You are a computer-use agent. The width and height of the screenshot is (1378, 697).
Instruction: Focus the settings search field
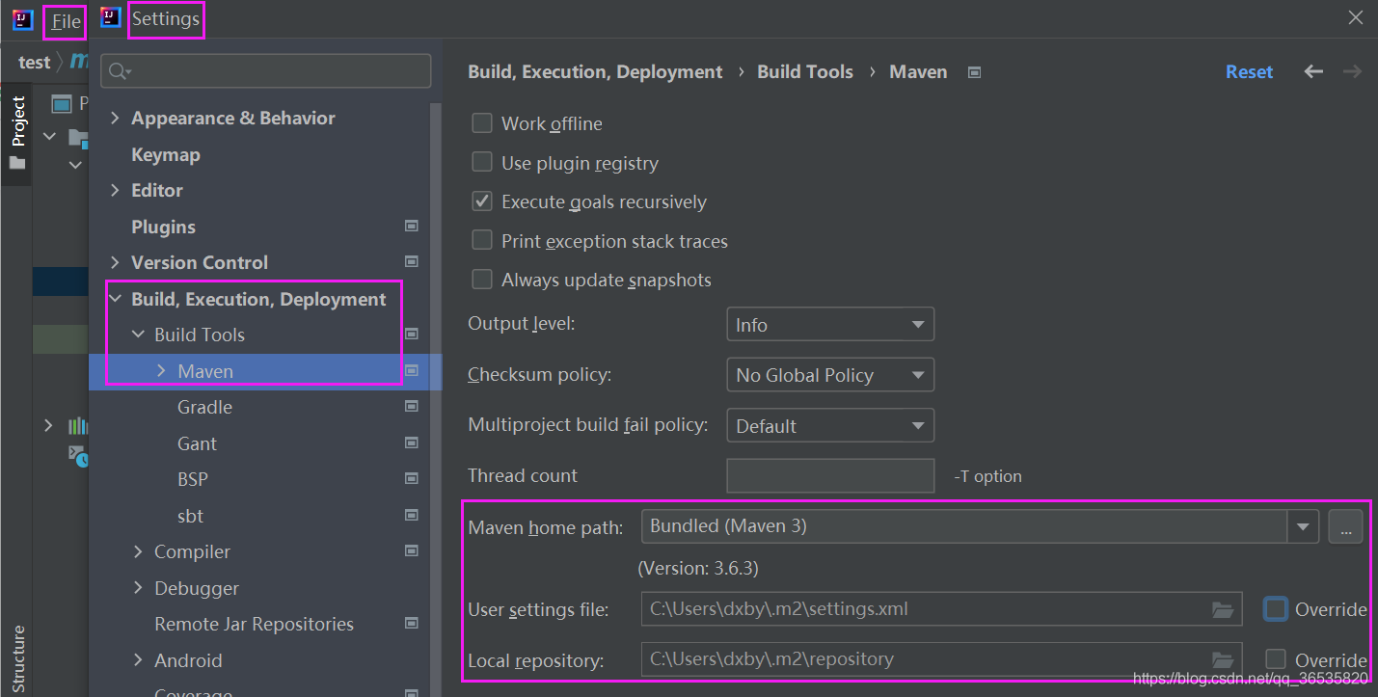pyautogui.click(x=267, y=71)
